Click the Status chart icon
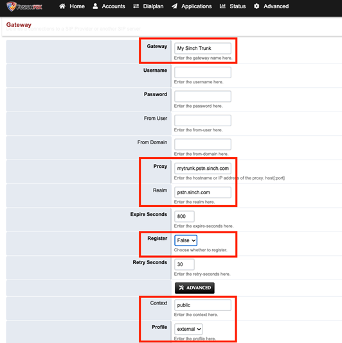 [x=222, y=6]
